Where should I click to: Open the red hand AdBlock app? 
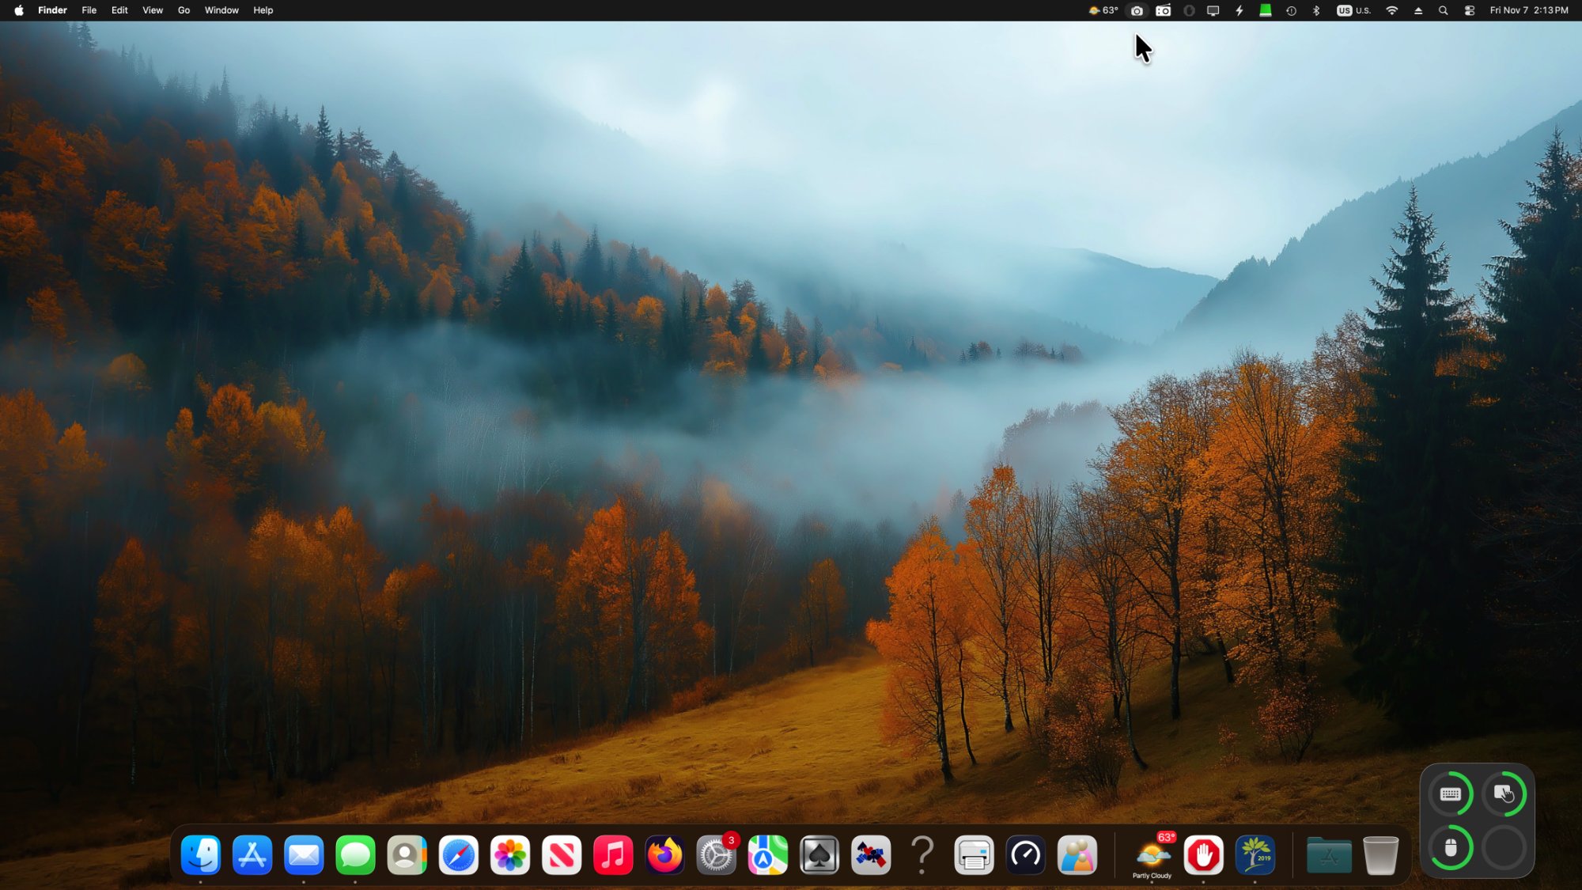tap(1204, 855)
